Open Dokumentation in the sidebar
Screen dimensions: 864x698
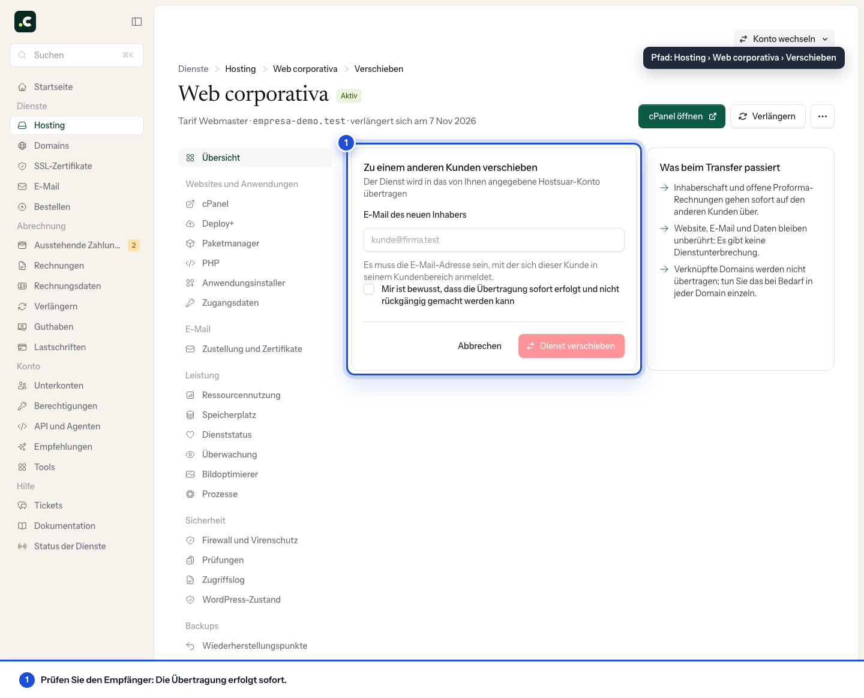pos(77,526)
